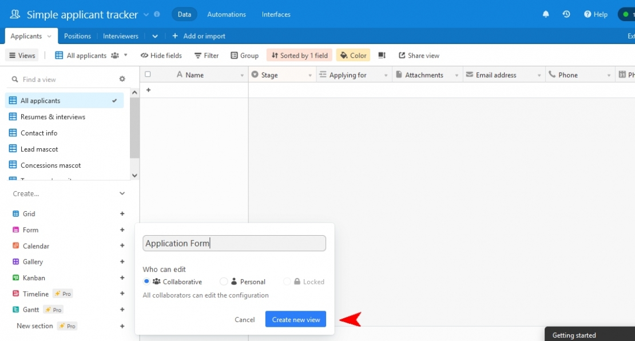Open the Positions table
This screenshot has width=635, height=341.
(77, 35)
